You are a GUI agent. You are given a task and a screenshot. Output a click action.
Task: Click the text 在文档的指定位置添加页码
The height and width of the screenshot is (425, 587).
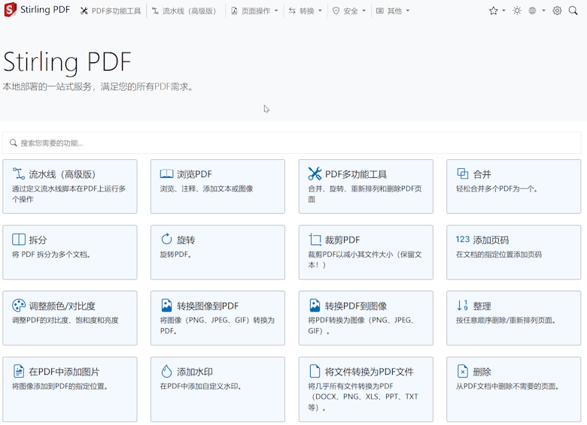click(499, 255)
